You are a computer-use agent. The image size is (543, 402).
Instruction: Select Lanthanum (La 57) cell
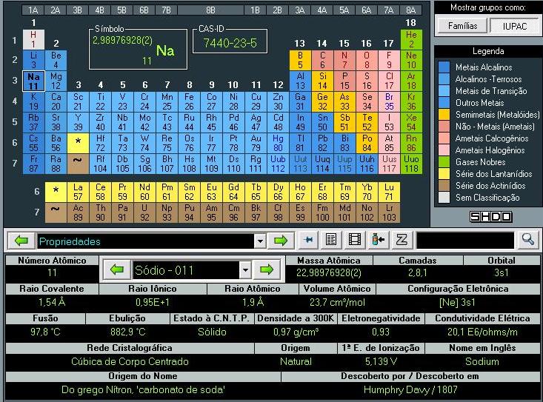click(x=78, y=192)
